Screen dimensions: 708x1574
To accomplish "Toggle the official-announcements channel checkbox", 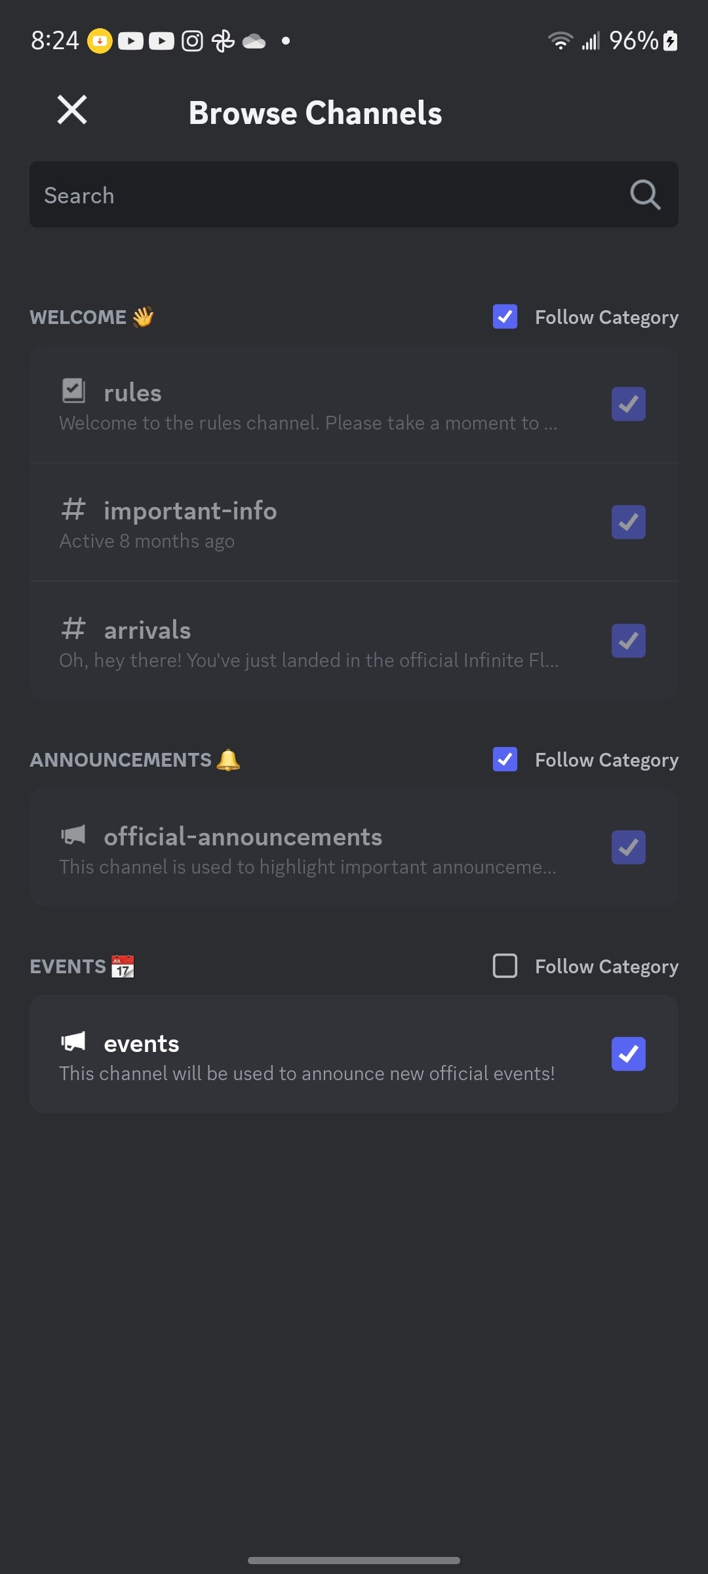I will click(629, 847).
